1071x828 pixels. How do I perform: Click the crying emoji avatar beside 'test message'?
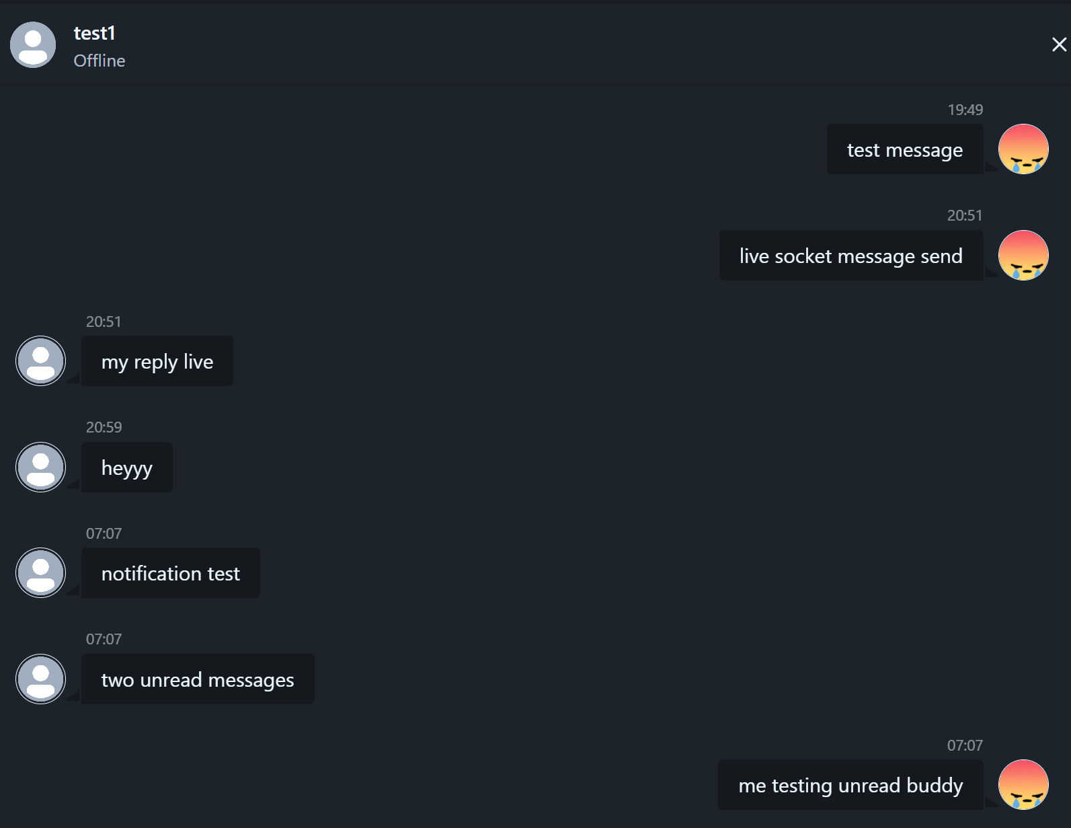tap(1023, 149)
